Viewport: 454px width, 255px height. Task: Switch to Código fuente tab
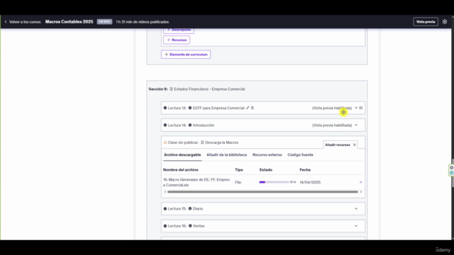300,155
